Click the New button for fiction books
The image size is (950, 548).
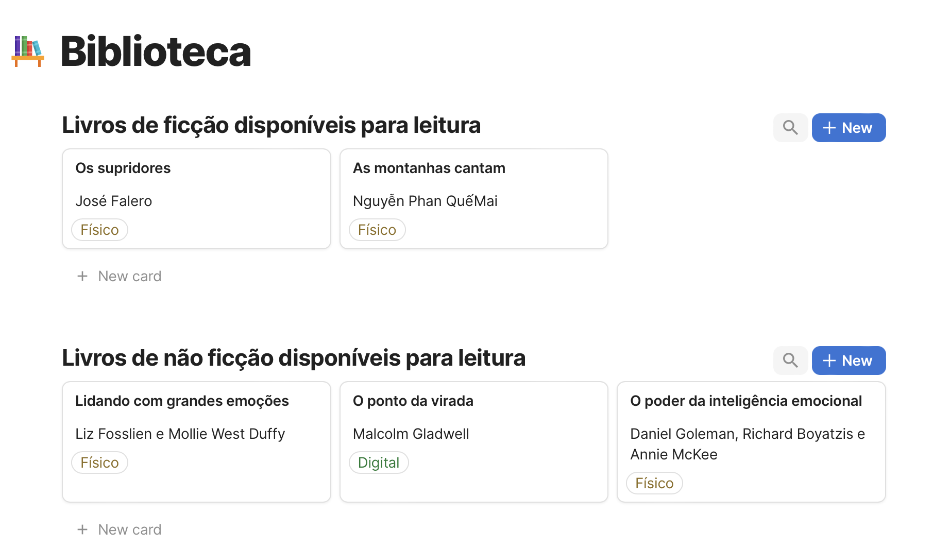[849, 128]
